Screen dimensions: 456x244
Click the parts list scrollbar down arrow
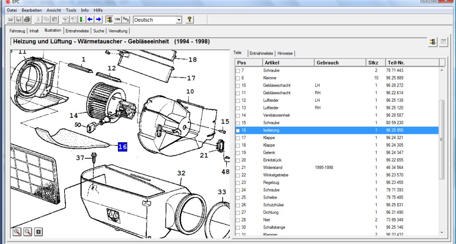coord(442,232)
